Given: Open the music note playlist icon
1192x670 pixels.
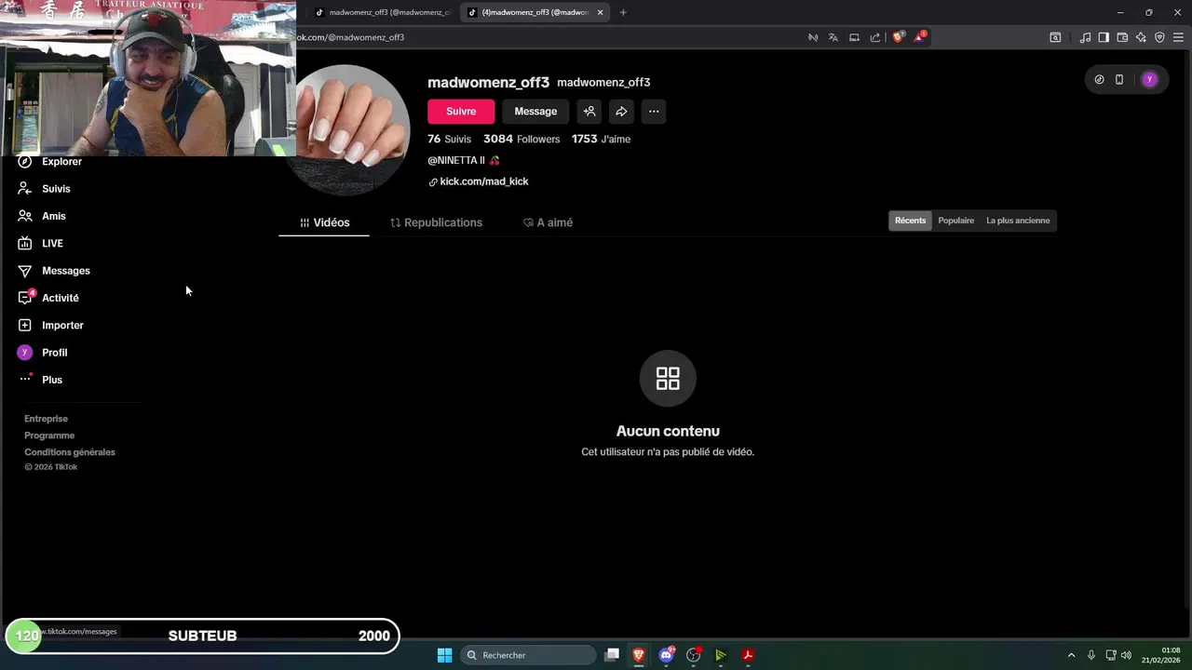Looking at the screenshot, I should [1085, 37].
